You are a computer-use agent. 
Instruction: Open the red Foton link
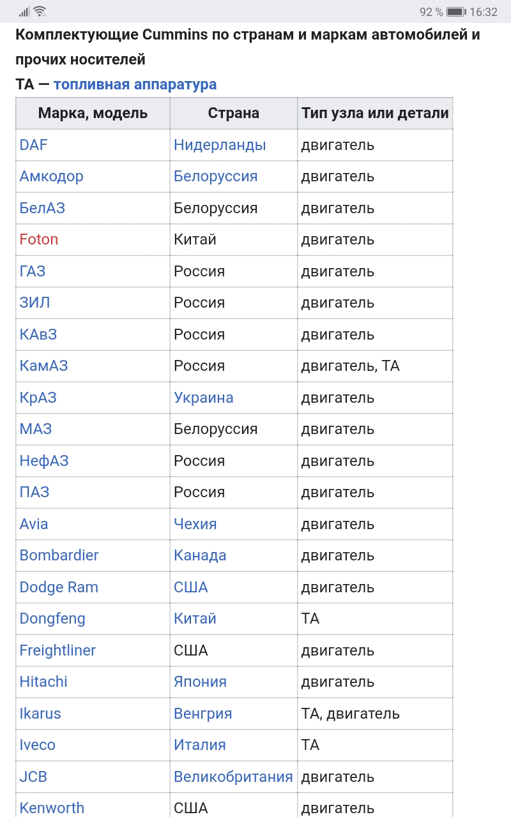[x=39, y=239]
